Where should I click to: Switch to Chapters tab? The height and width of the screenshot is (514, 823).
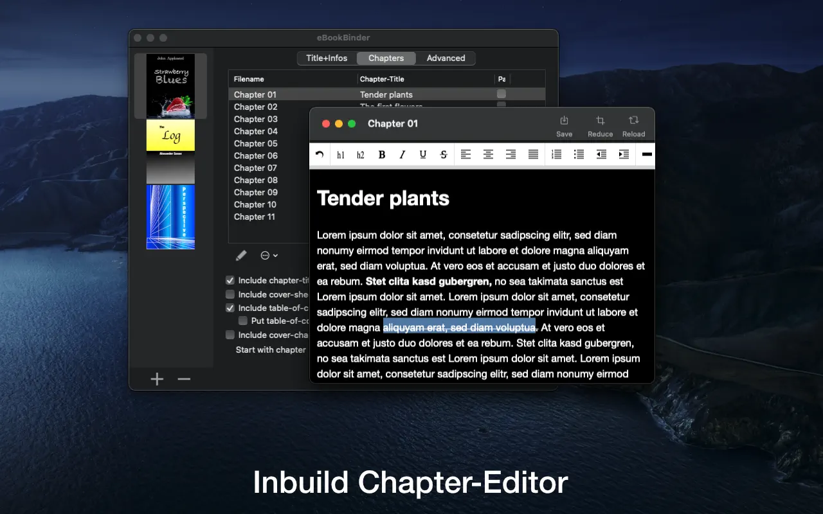coord(386,58)
